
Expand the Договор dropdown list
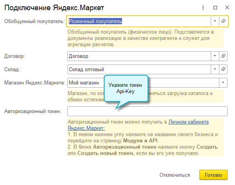[215, 56]
